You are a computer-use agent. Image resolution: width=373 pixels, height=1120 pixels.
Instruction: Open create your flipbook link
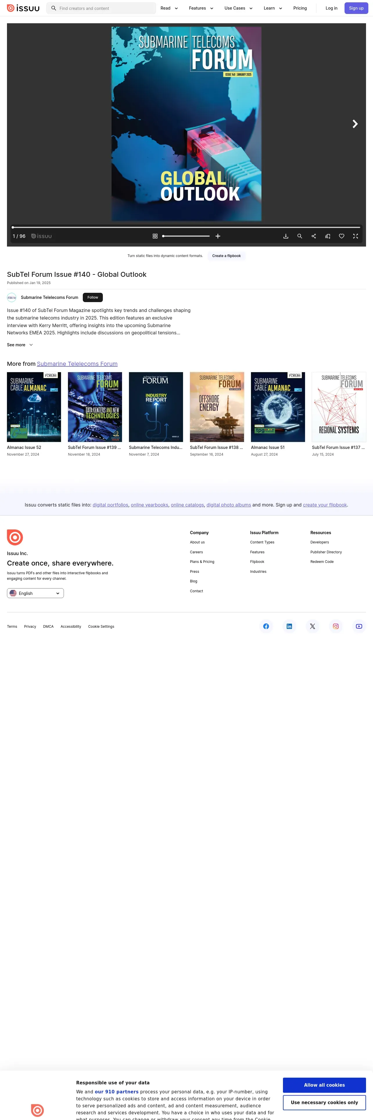325,505
